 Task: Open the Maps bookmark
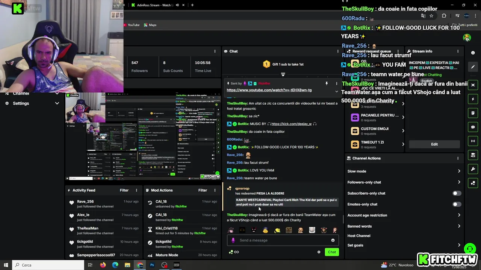[150, 25]
